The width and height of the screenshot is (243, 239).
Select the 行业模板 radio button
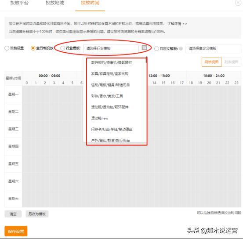click(62, 48)
